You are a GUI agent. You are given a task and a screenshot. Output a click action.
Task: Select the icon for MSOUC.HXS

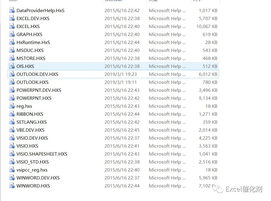(12, 50)
